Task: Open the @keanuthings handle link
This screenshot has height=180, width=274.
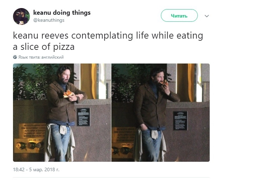Action: [x=49, y=20]
